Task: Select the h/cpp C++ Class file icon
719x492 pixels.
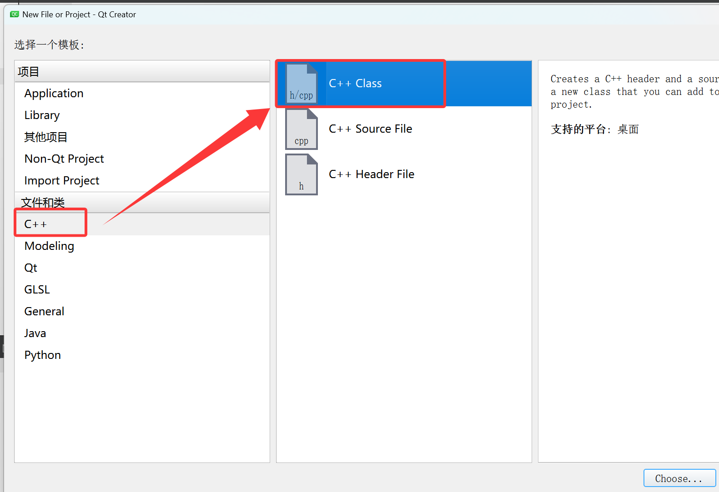Action: click(301, 84)
